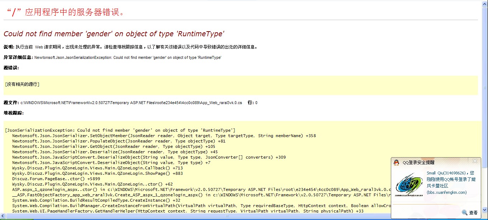Click the __ASP.FastObjectFactory stack line
Viewport: 488px width, 220px height.
pos(202,195)
